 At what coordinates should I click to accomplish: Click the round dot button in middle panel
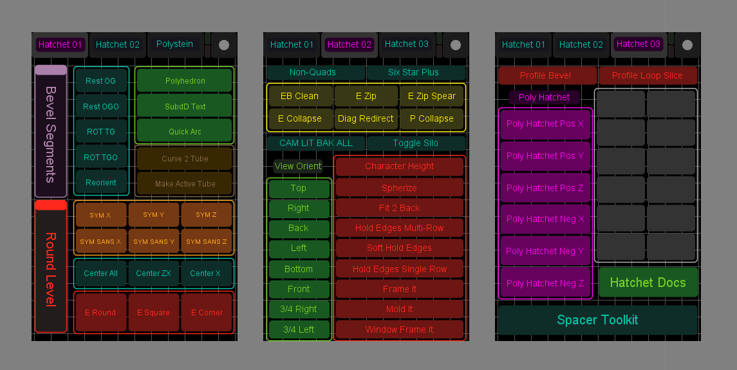456,45
